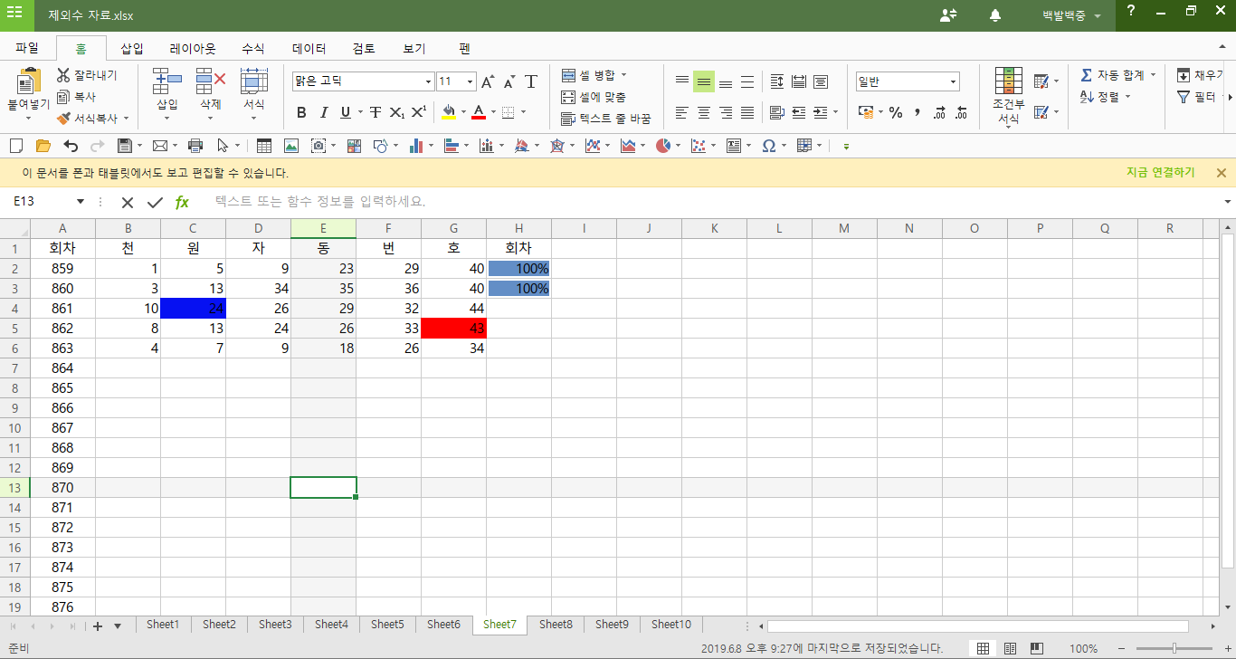This screenshot has height=659, width=1236.
Task: Click the Cut (잘라내기) scissors icon
Action: [64, 75]
